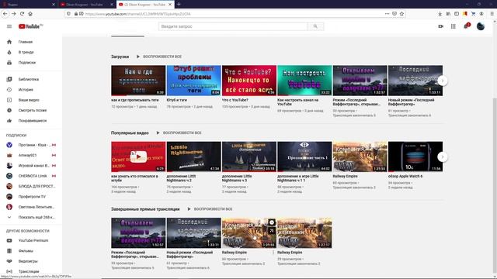Click the browser back arrow
The width and height of the screenshot is (497, 279).
coord(5,14)
